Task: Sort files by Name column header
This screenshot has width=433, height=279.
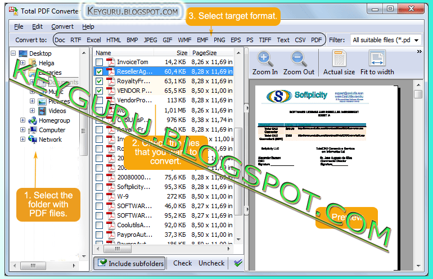Action: 124,53
